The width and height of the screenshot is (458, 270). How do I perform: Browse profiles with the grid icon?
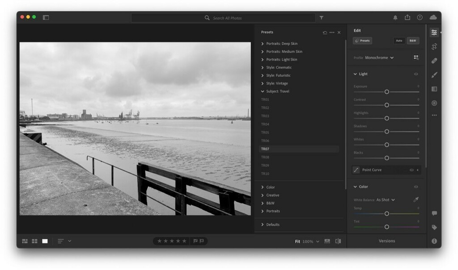point(416,58)
